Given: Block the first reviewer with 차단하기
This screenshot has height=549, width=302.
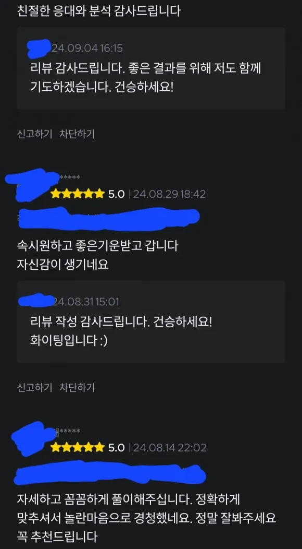Looking at the screenshot, I should coord(77,134).
